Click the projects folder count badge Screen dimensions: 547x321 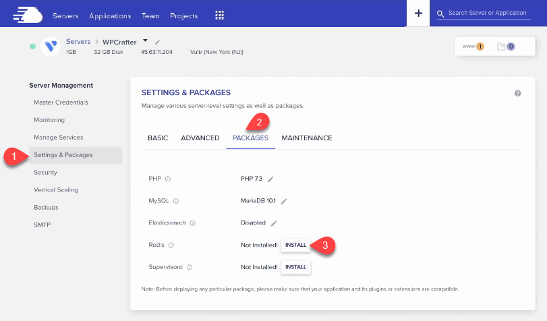(506, 47)
